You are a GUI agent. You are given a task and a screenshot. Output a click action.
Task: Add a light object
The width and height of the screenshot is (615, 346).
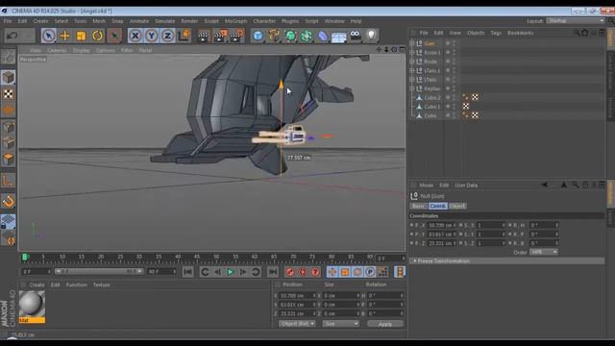pyautogui.click(x=371, y=37)
